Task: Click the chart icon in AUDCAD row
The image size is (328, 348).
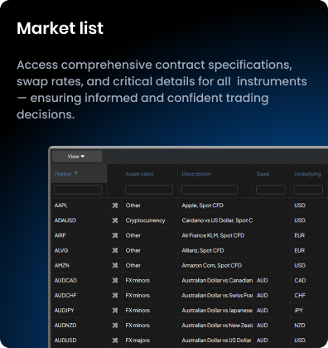Action: (115, 280)
